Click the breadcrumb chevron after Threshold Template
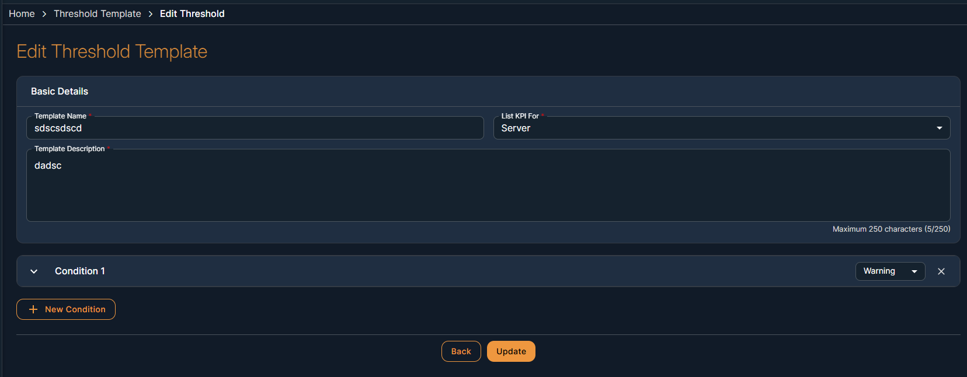The width and height of the screenshot is (967, 377). [151, 14]
